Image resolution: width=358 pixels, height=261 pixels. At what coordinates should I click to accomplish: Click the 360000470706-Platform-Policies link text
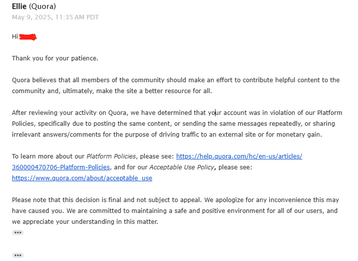click(x=61, y=167)
